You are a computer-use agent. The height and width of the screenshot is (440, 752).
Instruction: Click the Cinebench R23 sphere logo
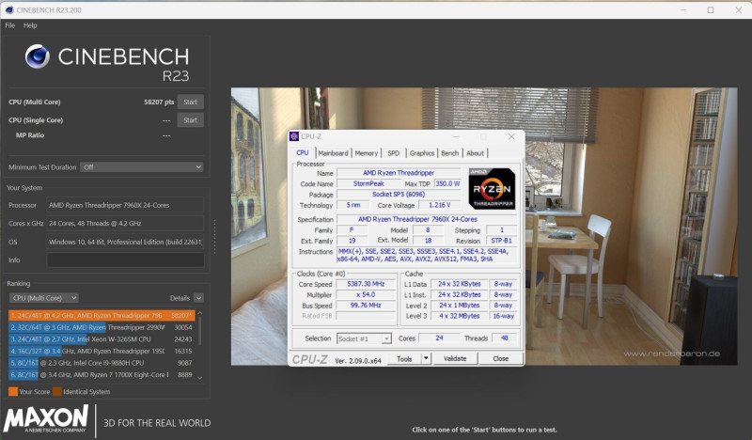pos(38,56)
